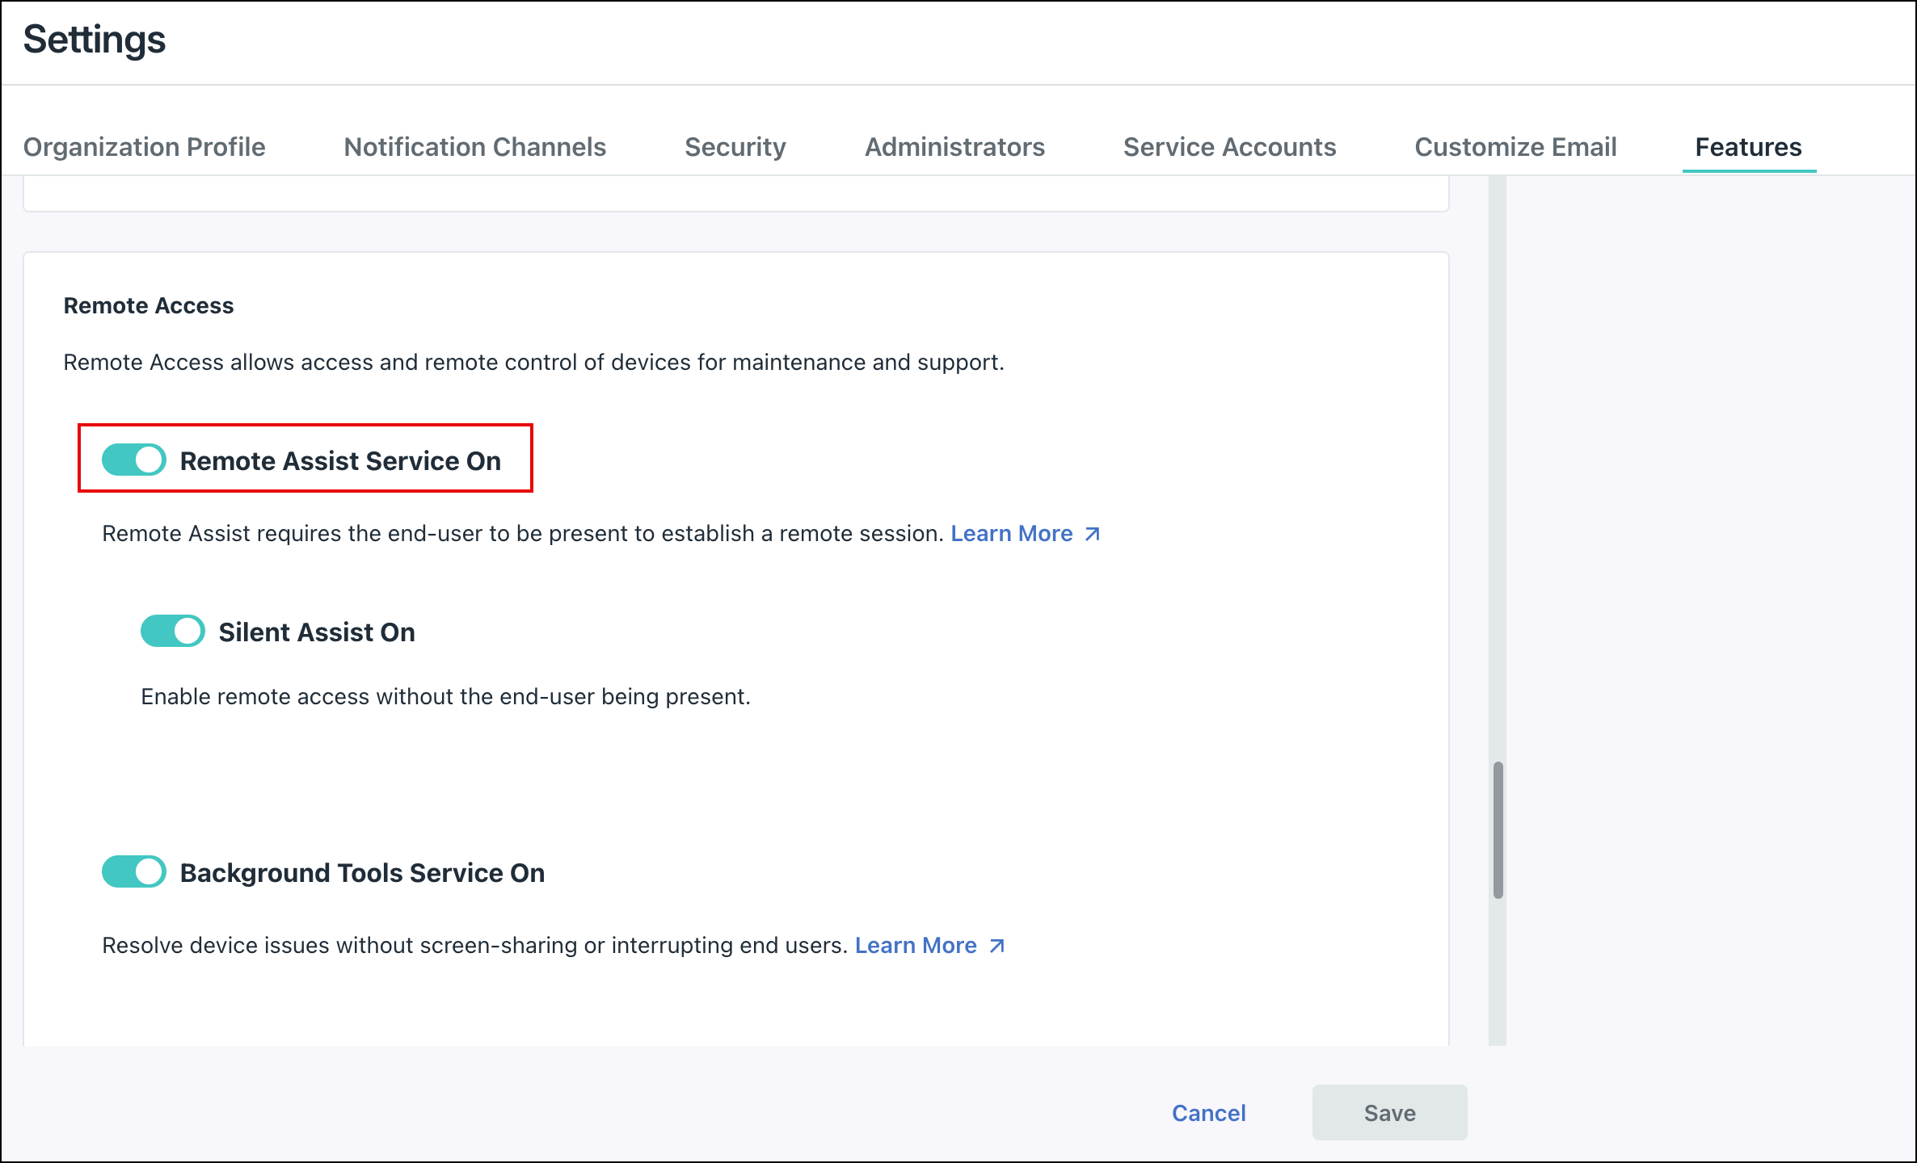
Task: Turn off the Remote Assist Service toggle
Action: pos(133,460)
